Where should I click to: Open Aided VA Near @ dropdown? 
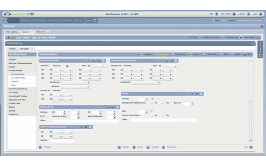pyautogui.click(x=99, y=66)
